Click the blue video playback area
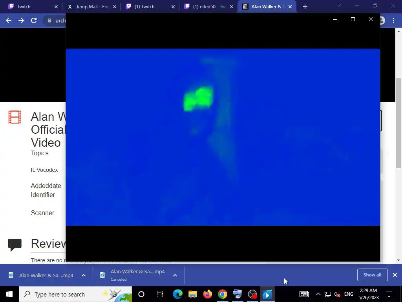The height and width of the screenshot is (302, 402). pyautogui.click(x=223, y=137)
